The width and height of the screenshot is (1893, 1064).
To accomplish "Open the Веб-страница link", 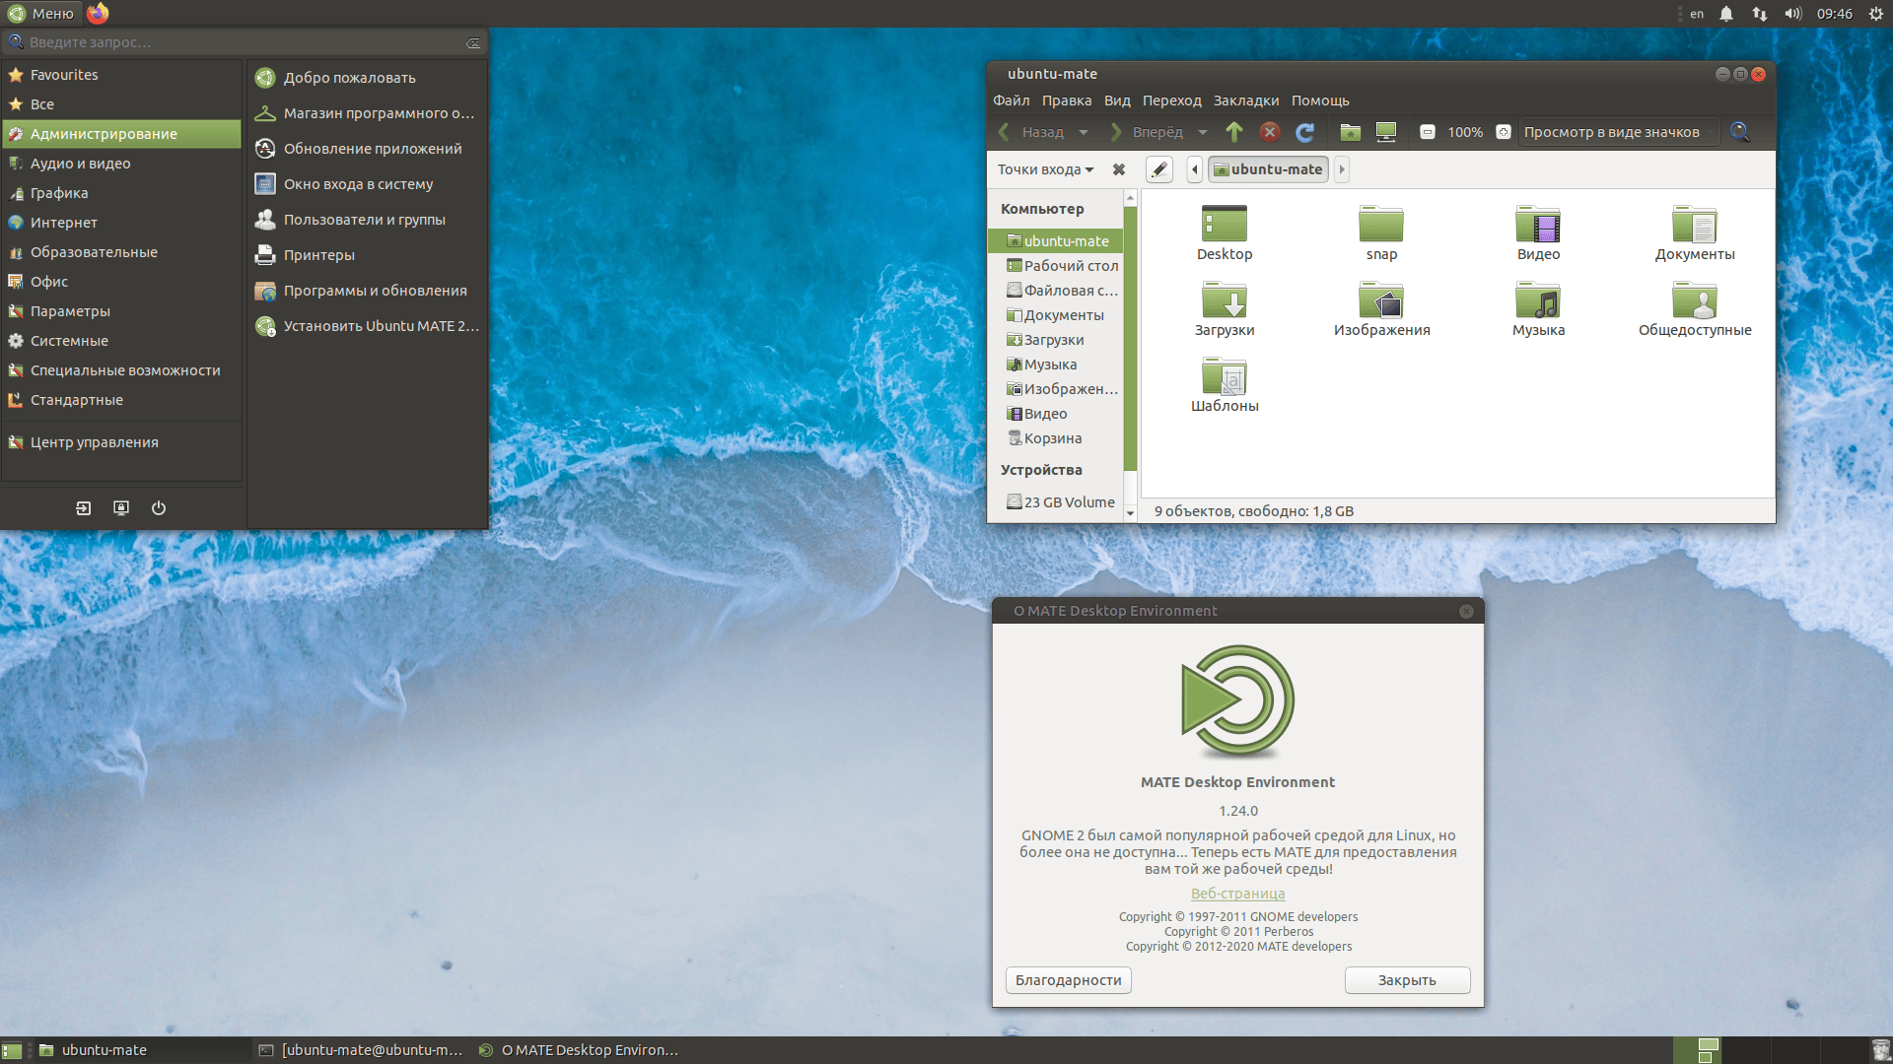I will click(1237, 894).
